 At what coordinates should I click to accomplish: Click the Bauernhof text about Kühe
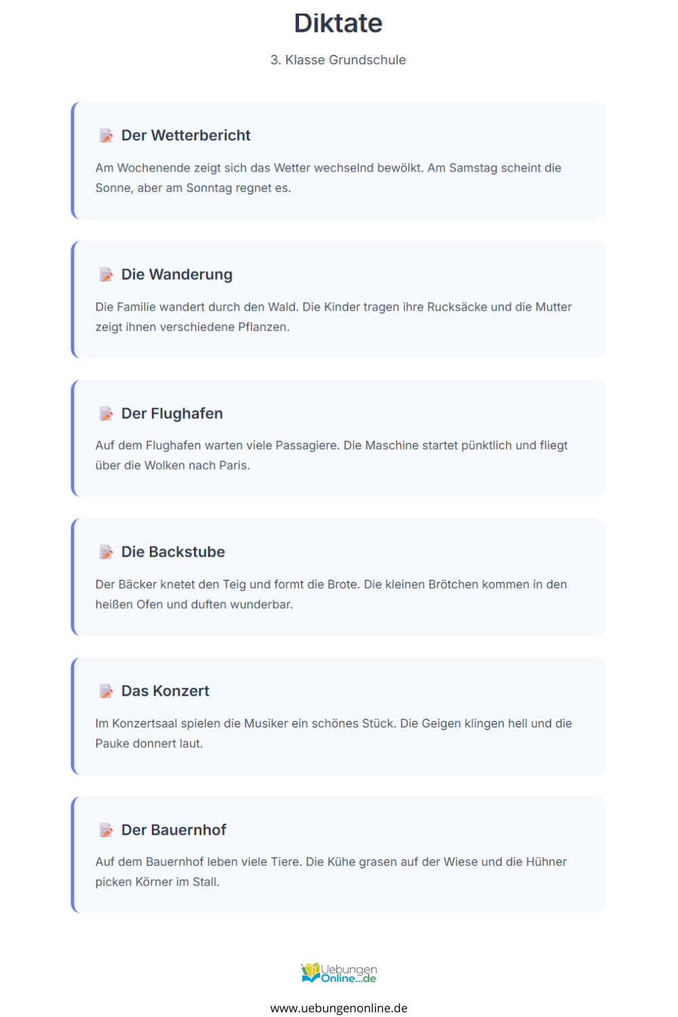(x=332, y=872)
